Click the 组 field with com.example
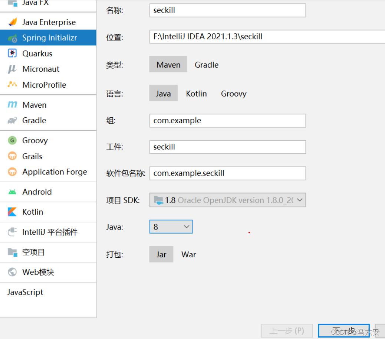Screen dimensions: 385x339 (x=228, y=120)
